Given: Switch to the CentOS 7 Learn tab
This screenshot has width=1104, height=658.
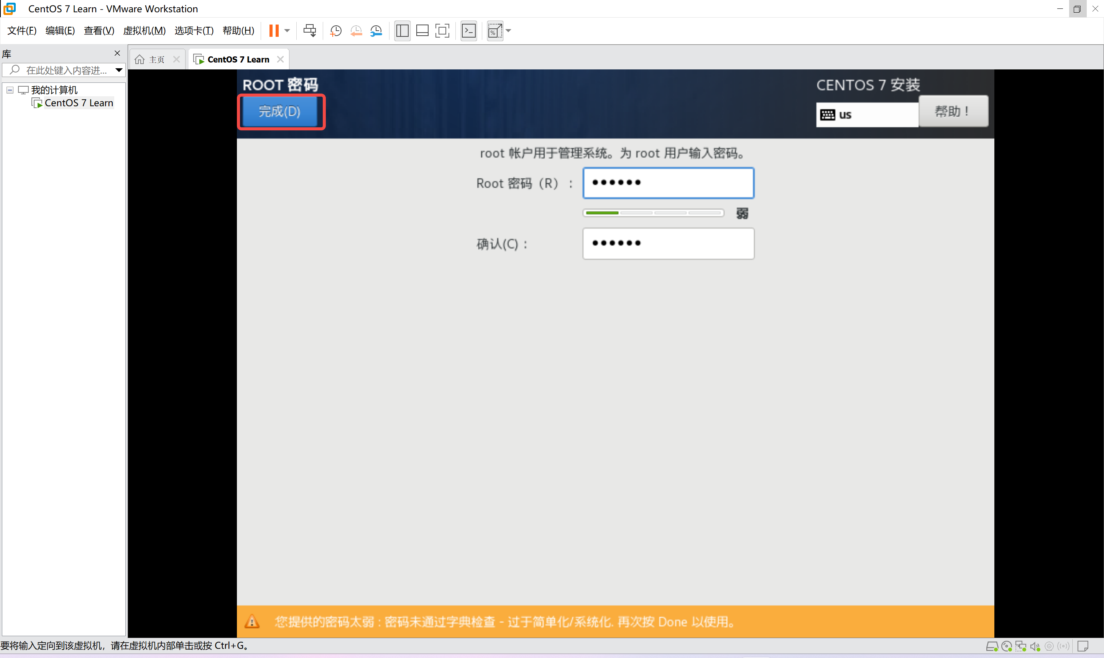Looking at the screenshot, I should pos(238,59).
